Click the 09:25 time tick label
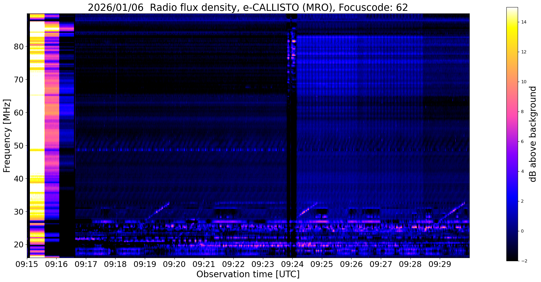Image resolution: width=541 pixels, height=282 pixels. [x=322, y=264]
